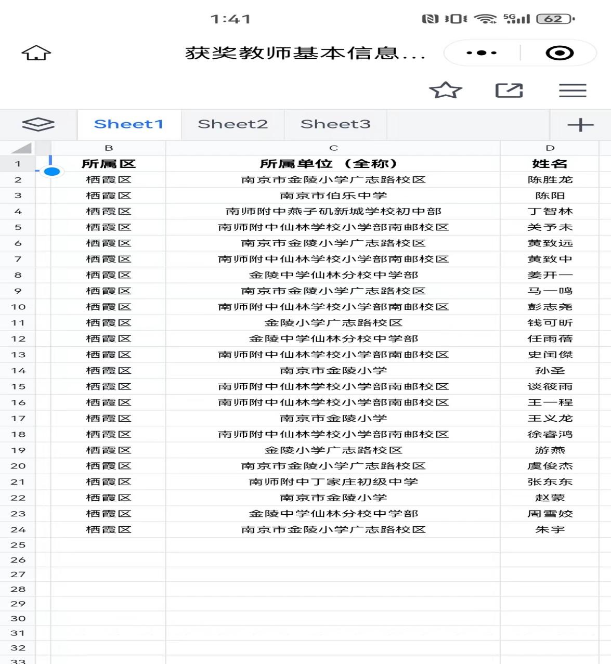The width and height of the screenshot is (611, 664).
Task: Click the cell containing 南京市伯乐中学
Action: pos(333,196)
